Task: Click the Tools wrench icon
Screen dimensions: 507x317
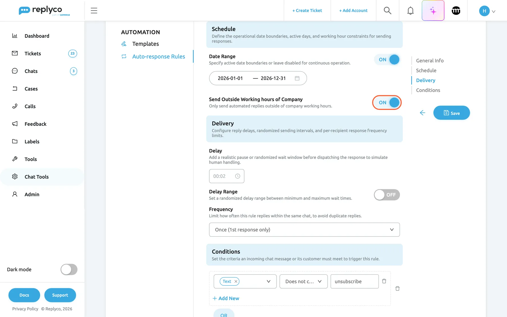Action: [x=15, y=159]
